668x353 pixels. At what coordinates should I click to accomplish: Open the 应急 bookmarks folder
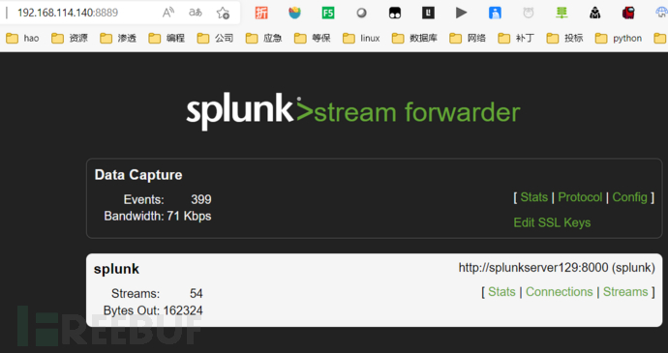coord(263,39)
